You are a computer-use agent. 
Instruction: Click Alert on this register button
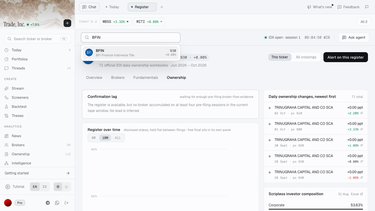click(346, 57)
